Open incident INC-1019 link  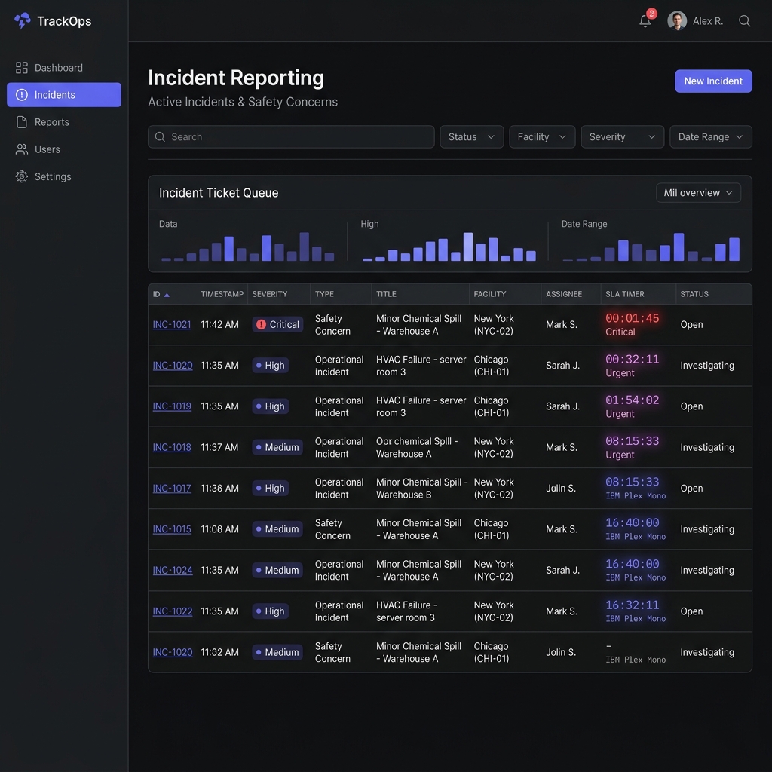(x=172, y=406)
